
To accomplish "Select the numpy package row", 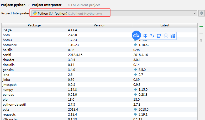I will pyautogui.click(x=99, y=90).
